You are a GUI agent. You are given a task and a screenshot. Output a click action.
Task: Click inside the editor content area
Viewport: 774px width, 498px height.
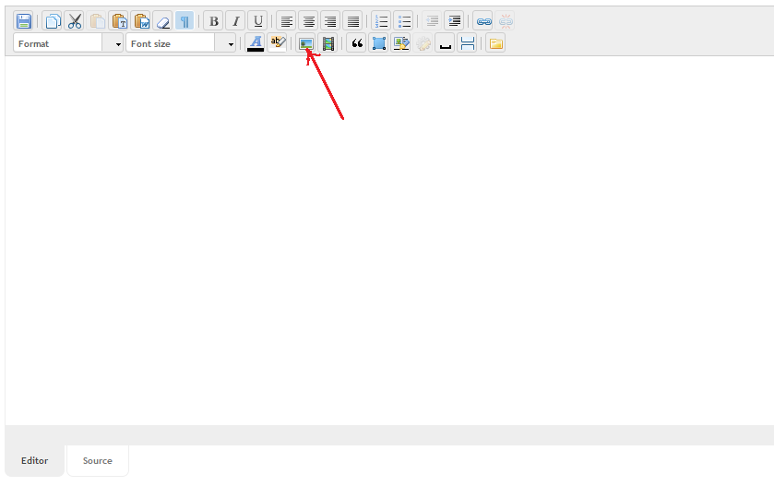tap(389, 241)
